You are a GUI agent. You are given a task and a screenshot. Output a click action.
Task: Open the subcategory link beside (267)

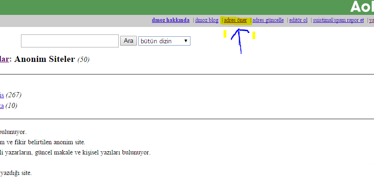tap(2, 95)
